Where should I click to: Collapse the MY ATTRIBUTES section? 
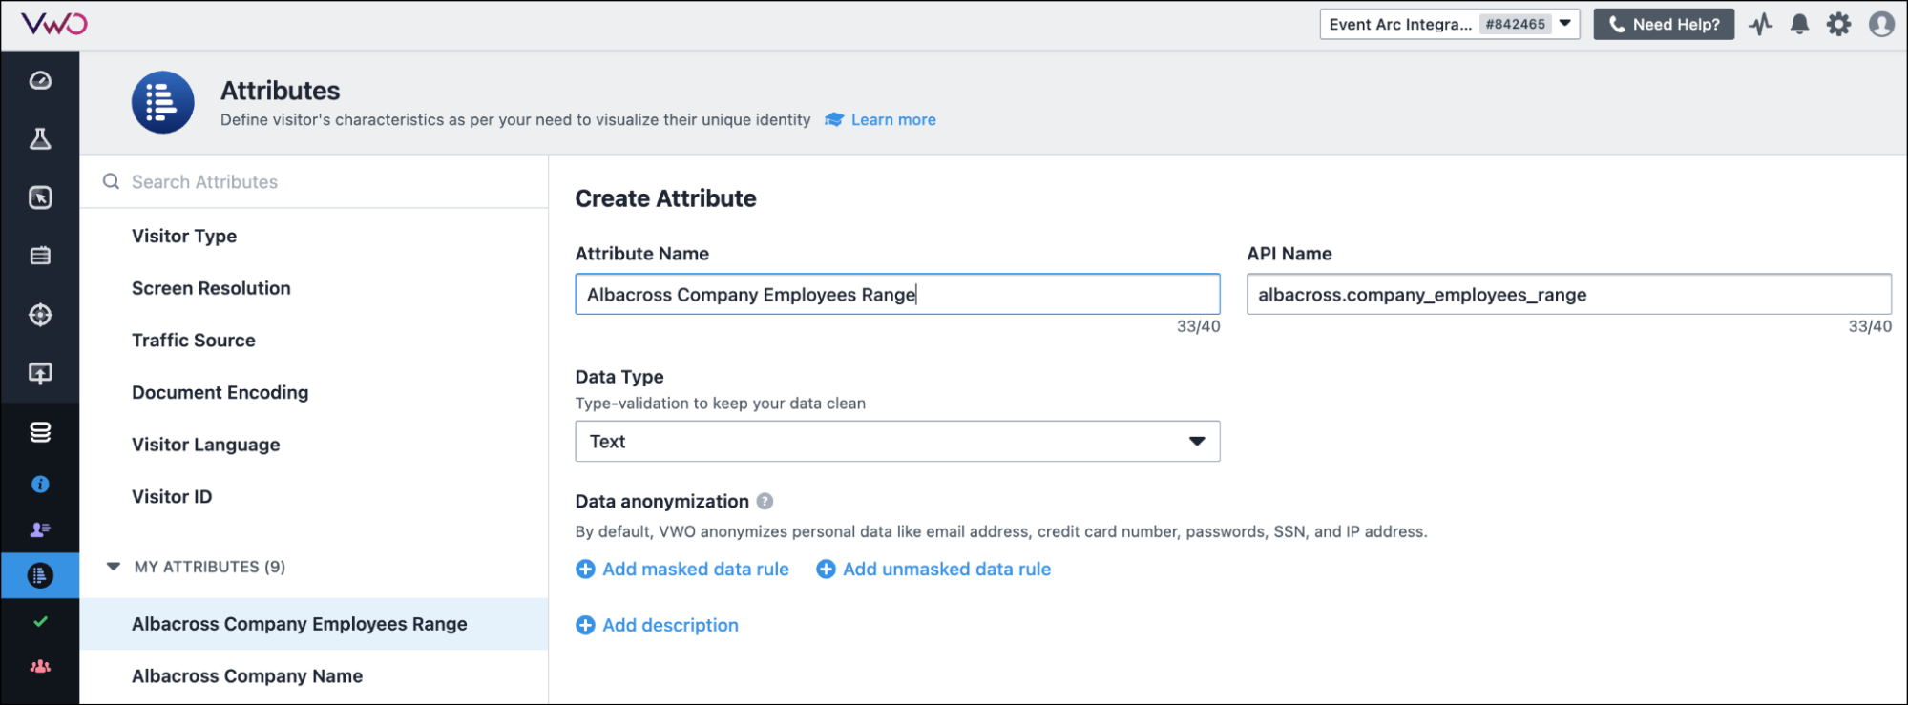(114, 567)
